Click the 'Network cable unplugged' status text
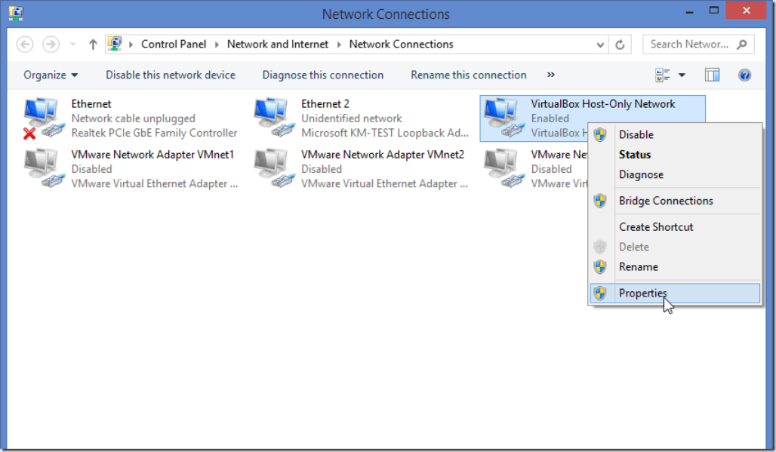This screenshot has height=452, width=776. point(133,118)
